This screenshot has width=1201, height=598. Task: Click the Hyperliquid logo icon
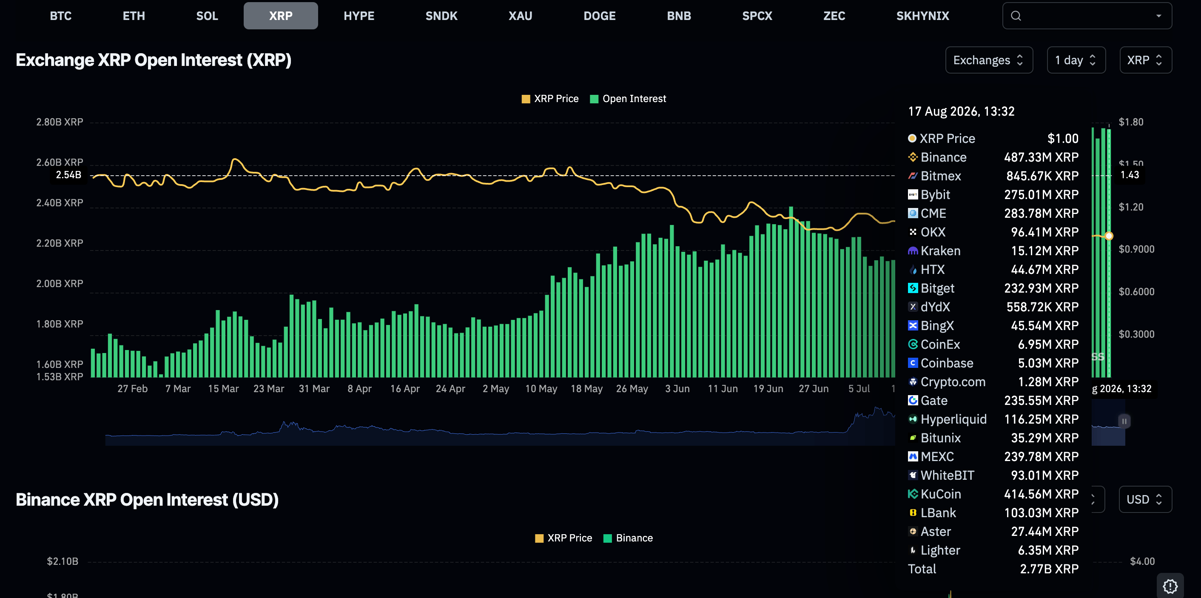(x=913, y=419)
